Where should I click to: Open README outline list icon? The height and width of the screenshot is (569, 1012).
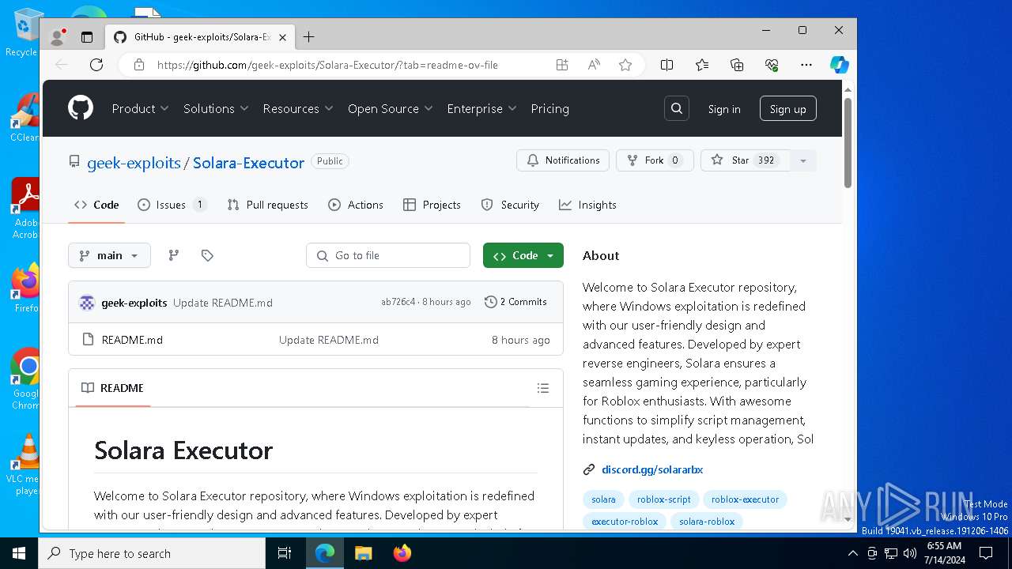(543, 388)
